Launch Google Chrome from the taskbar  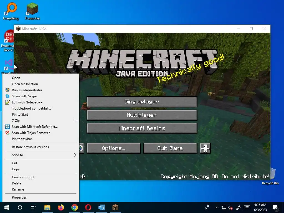click(74, 207)
